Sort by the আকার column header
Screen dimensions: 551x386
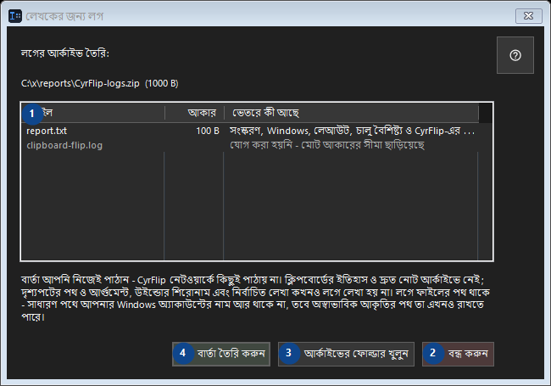click(x=195, y=113)
